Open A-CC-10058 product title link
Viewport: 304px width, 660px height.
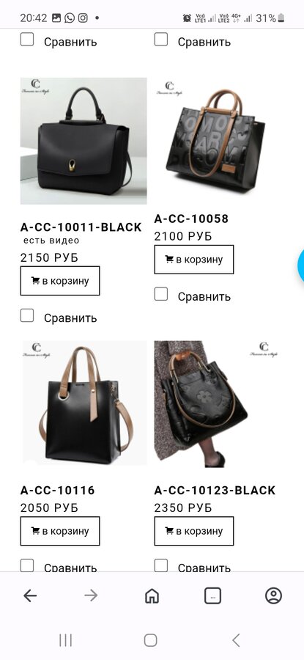click(191, 219)
